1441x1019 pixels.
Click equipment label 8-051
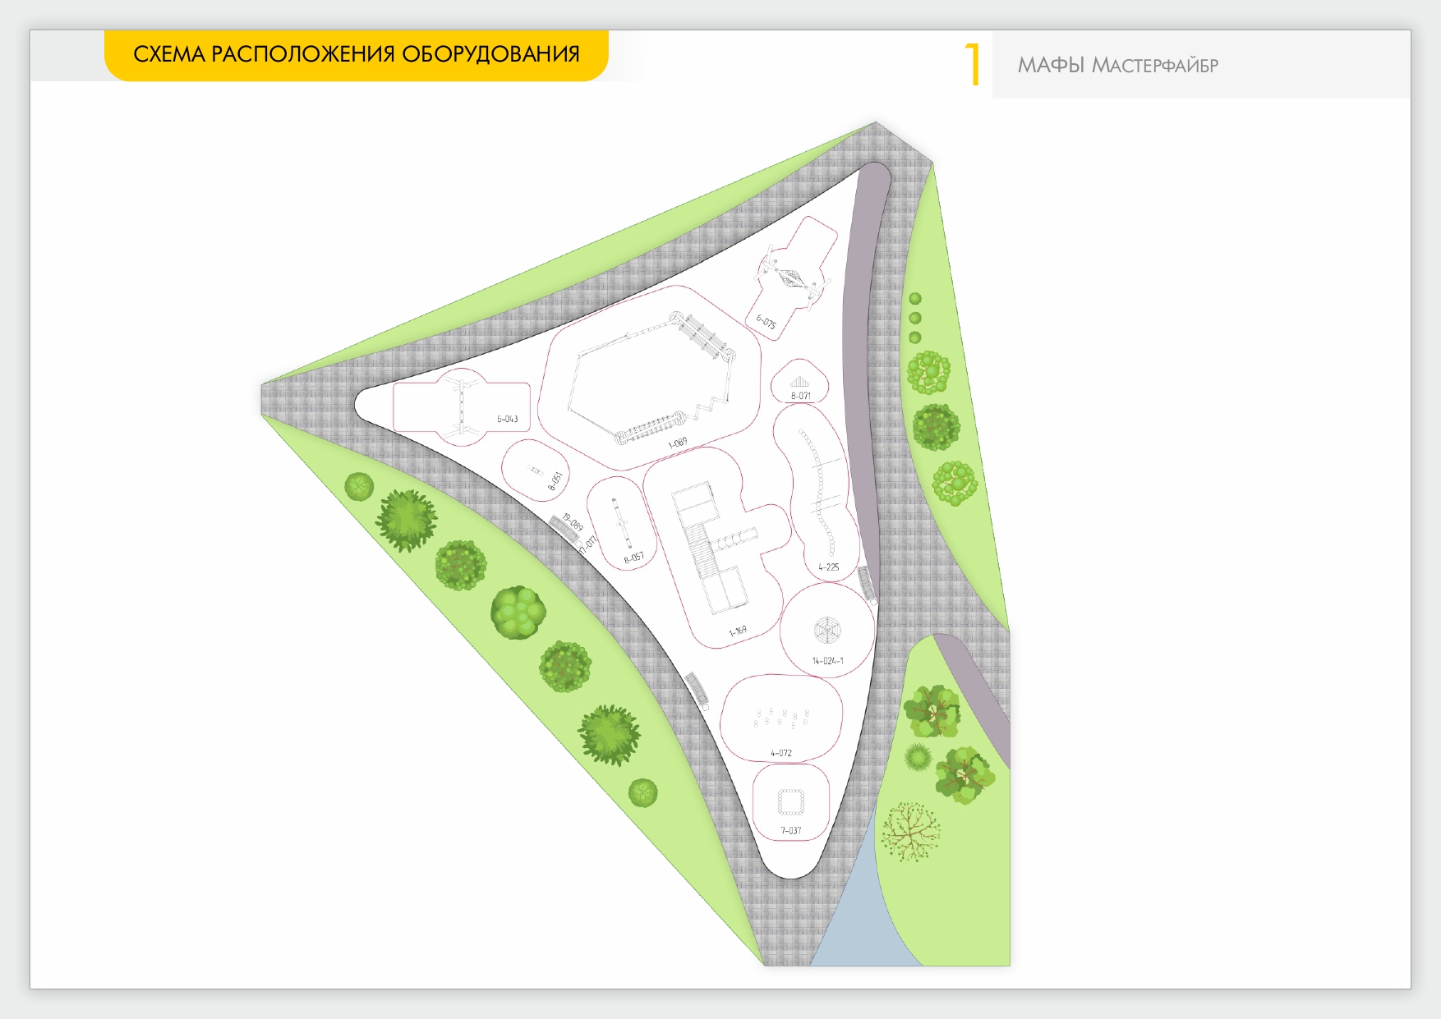pyautogui.click(x=556, y=481)
